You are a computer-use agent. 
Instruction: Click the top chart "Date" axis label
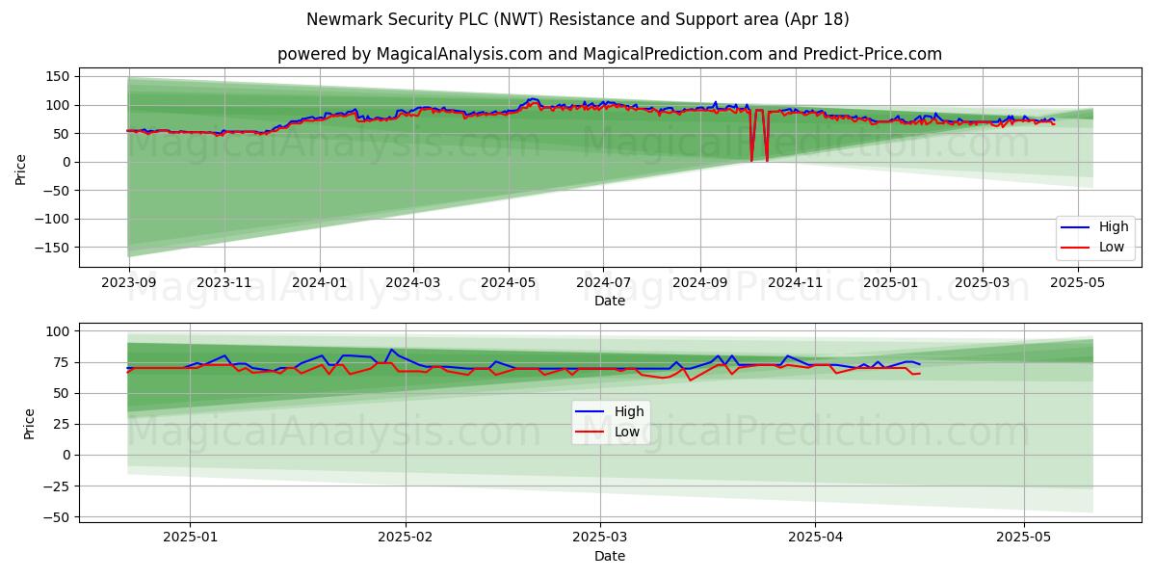pos(610,301)
